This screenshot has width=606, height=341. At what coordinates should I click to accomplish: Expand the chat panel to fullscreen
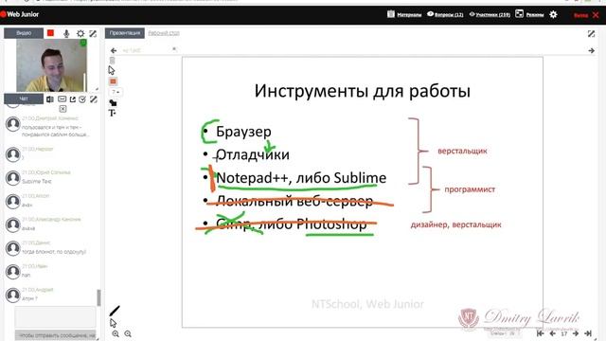[94, 99]
